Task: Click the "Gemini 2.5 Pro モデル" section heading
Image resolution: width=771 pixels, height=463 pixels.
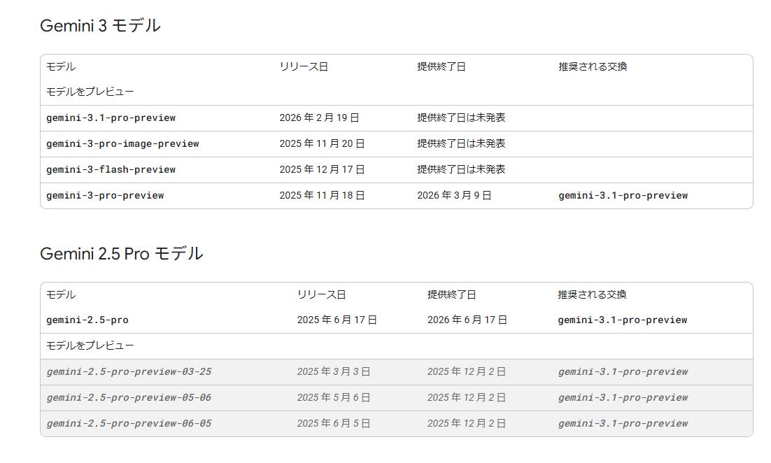Action: pos(121,254)
